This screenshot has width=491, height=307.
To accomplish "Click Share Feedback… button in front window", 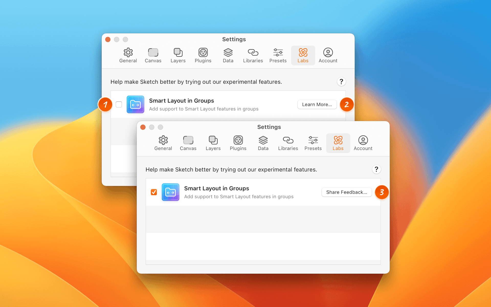I will 347,192.
